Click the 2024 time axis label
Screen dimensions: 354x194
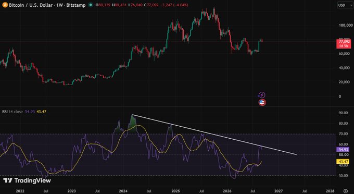tap(123, 191)
